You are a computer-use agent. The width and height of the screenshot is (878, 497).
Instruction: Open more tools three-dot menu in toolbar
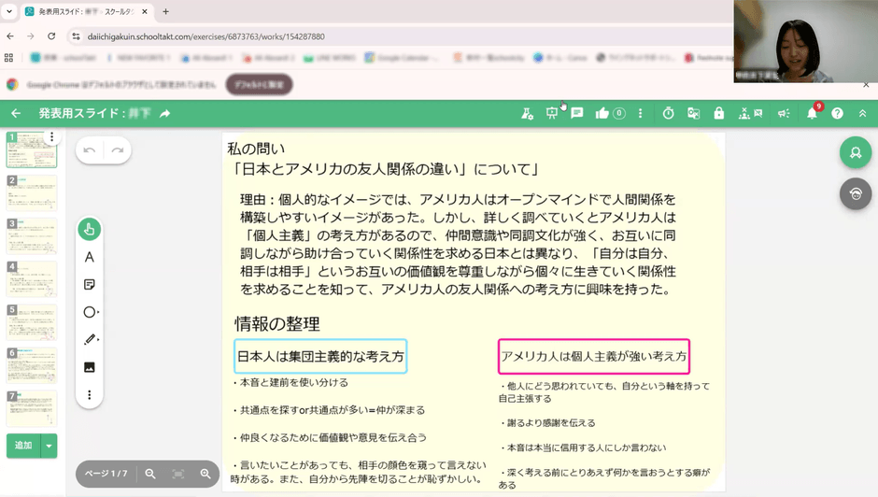point(89,395)
